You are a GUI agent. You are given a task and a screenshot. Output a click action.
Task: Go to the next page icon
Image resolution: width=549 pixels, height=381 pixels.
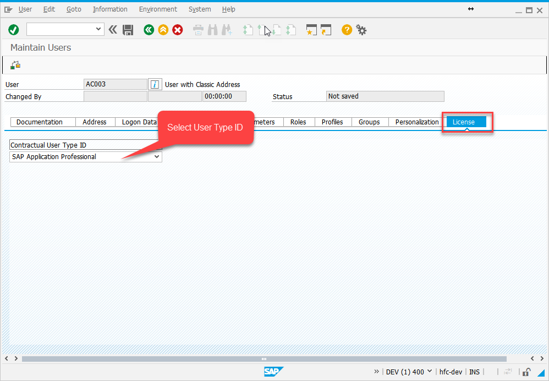point(277,30)
